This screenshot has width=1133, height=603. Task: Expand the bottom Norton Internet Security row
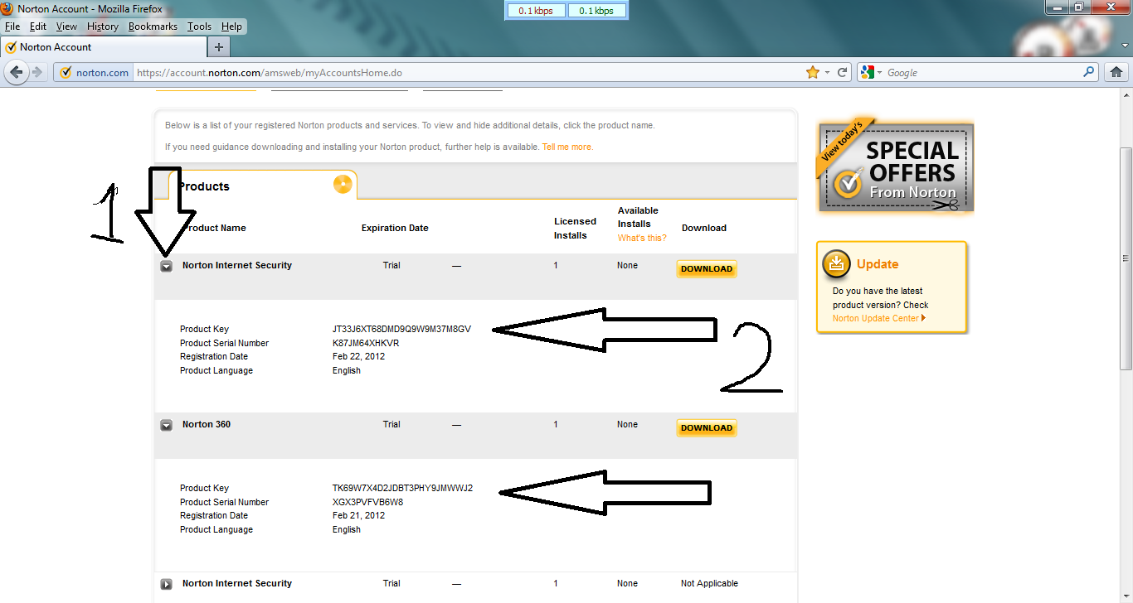(x=167, y=584)
